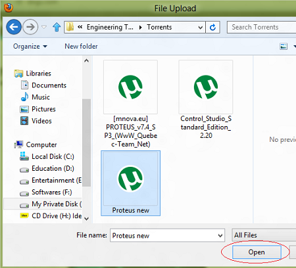Click the navigation pane scrollbar thumb
296x268 pixels.
tap(86, 143)
